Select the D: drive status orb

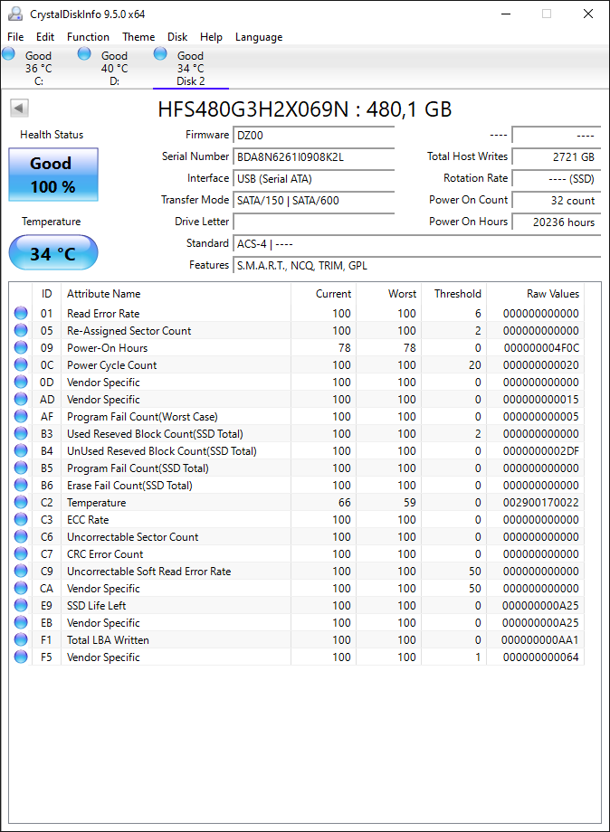(x=84, y=53)
